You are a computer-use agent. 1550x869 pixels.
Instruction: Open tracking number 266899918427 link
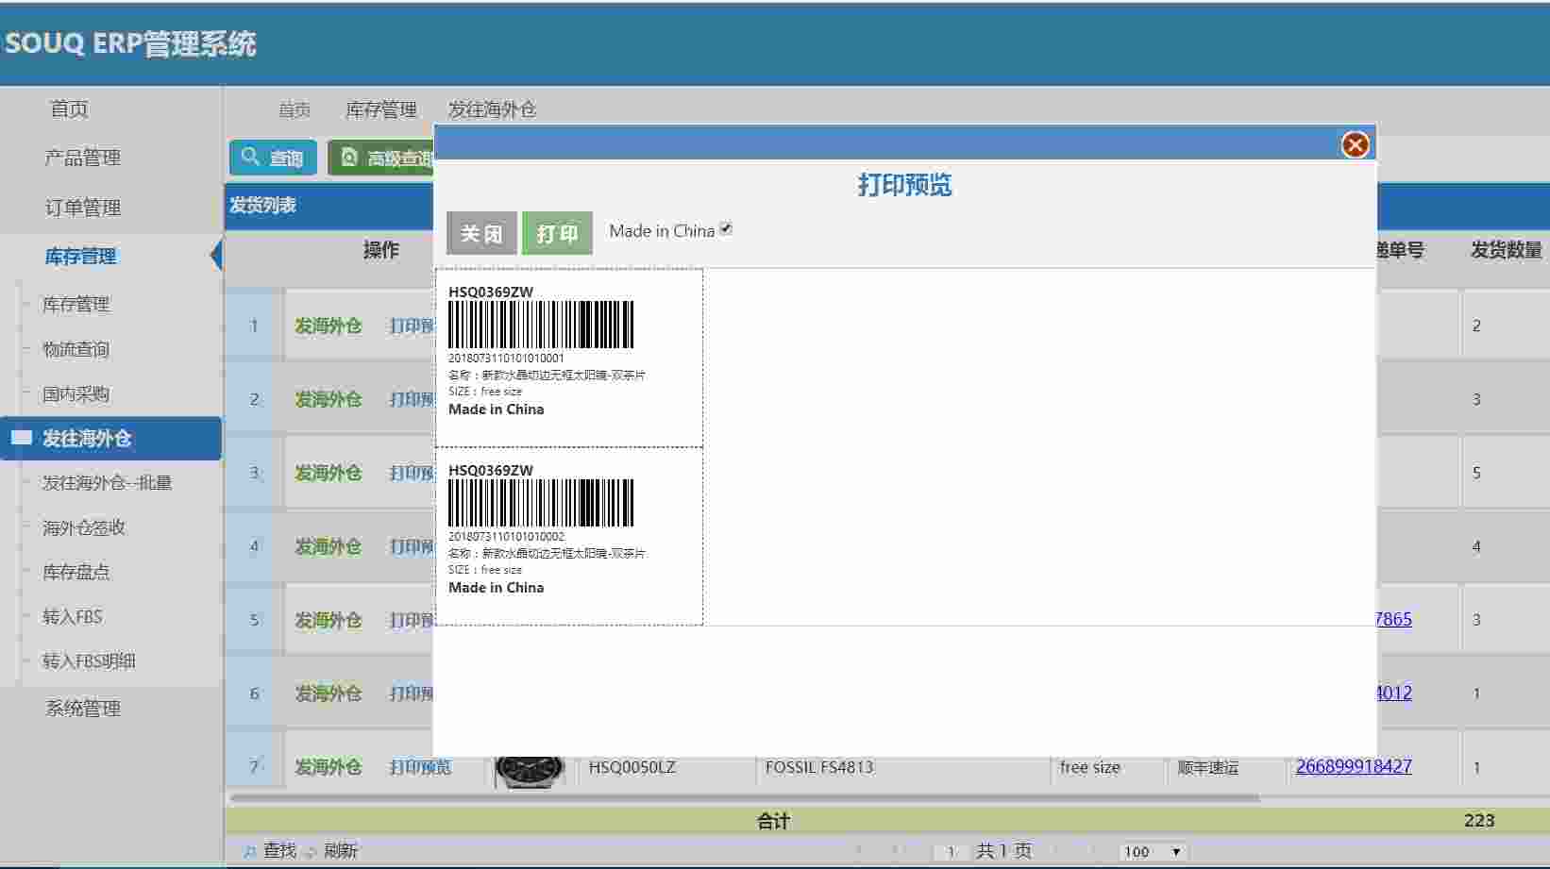point(1354,766)
